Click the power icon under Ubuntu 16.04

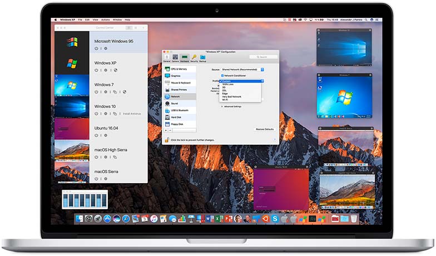pos(96,135)
